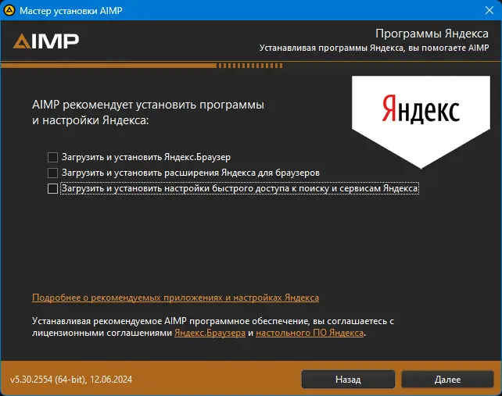Tick the checkbox square for расширения Яндекса
Screen dimensions: 502x396
[52, 173]
